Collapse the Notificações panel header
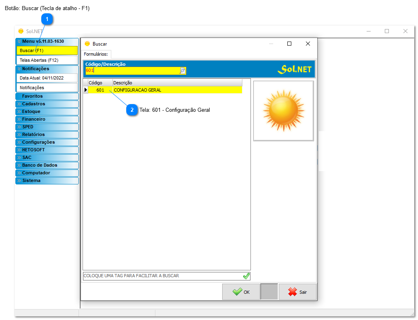This screenshot has height=320, width=418. [47, 69]
